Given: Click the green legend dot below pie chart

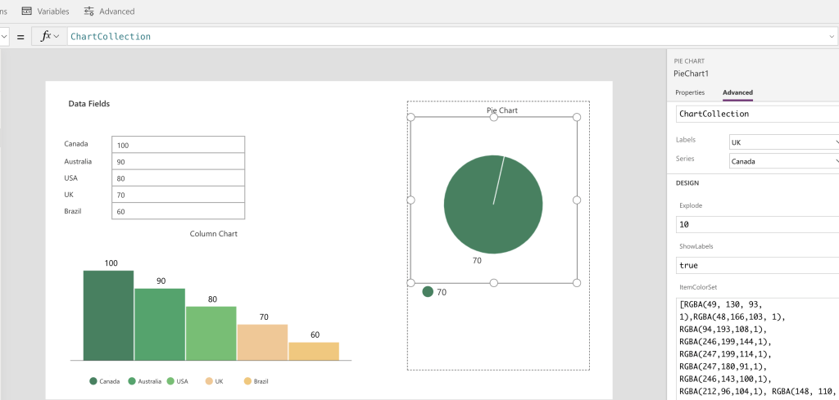Looking at the screenshot, I should point(428,292).
